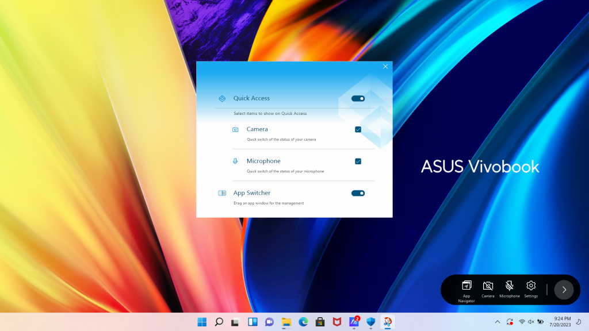
Task: Open taskbar Search
Action: pos(219,322)
